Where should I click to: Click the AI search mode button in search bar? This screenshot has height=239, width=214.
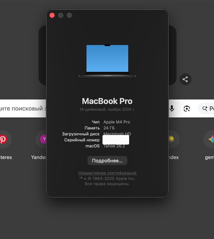click(206, 108)
